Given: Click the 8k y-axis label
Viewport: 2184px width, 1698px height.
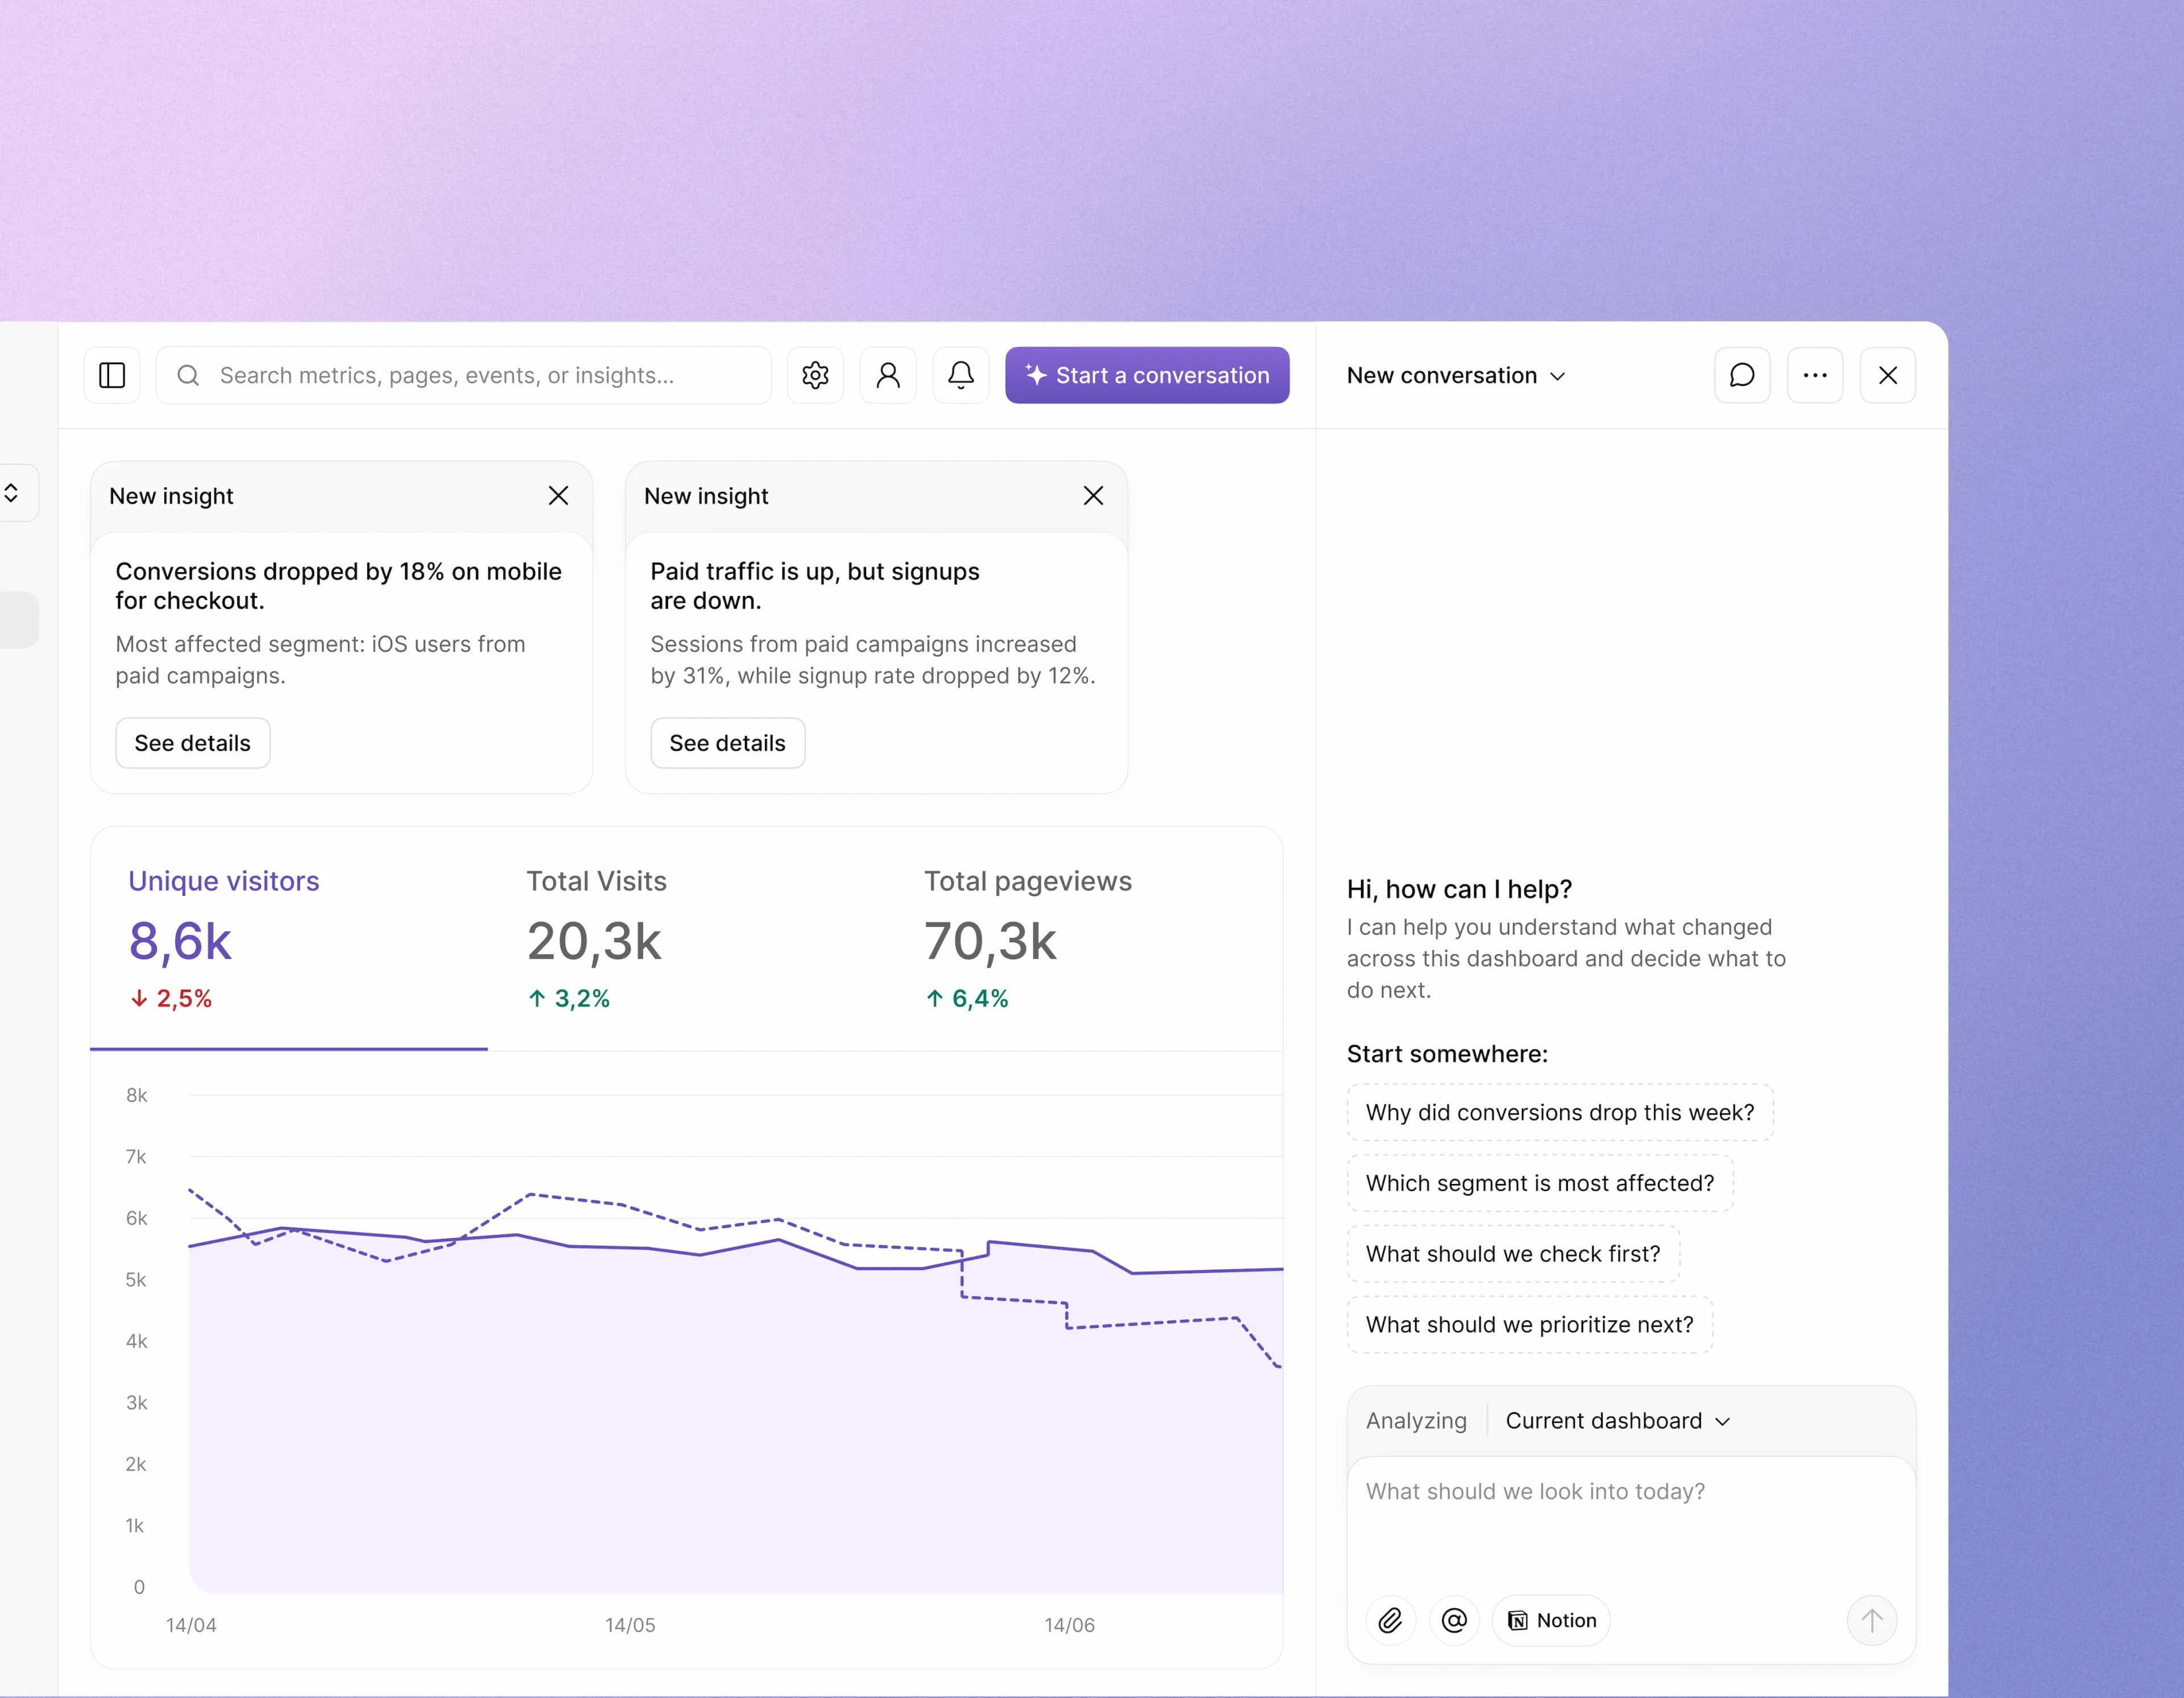Looking at the screenshot, I should coord(137,1095).
